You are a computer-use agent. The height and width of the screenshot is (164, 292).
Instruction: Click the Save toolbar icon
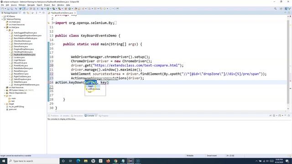click(8, 9)
